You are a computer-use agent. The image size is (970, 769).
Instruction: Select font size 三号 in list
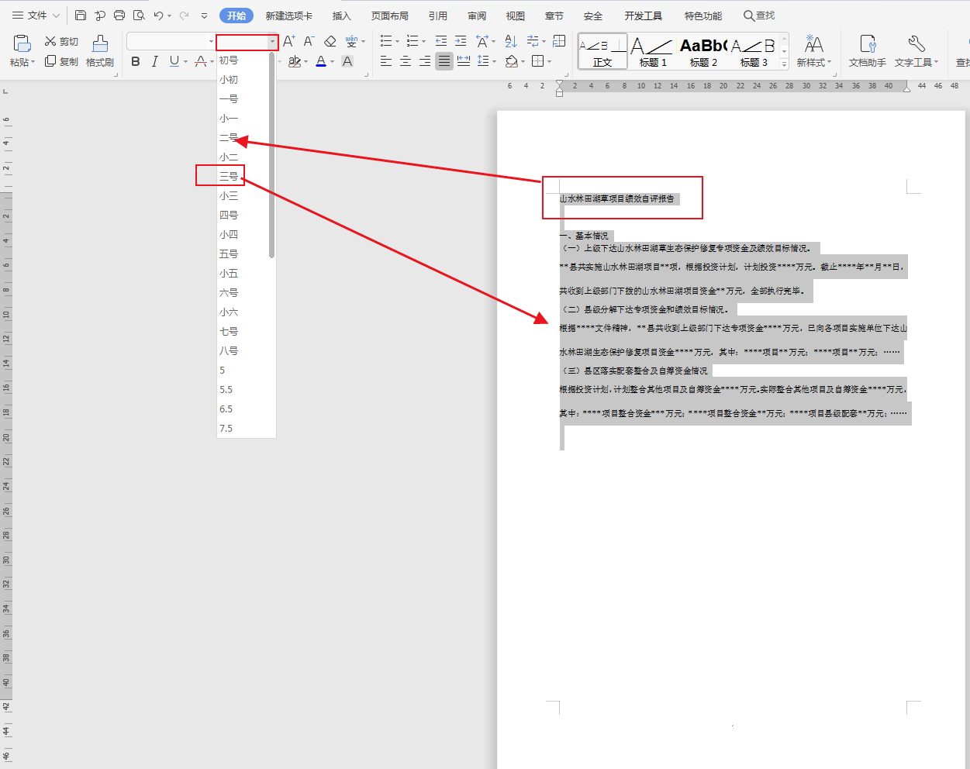(x=229, y=177)
